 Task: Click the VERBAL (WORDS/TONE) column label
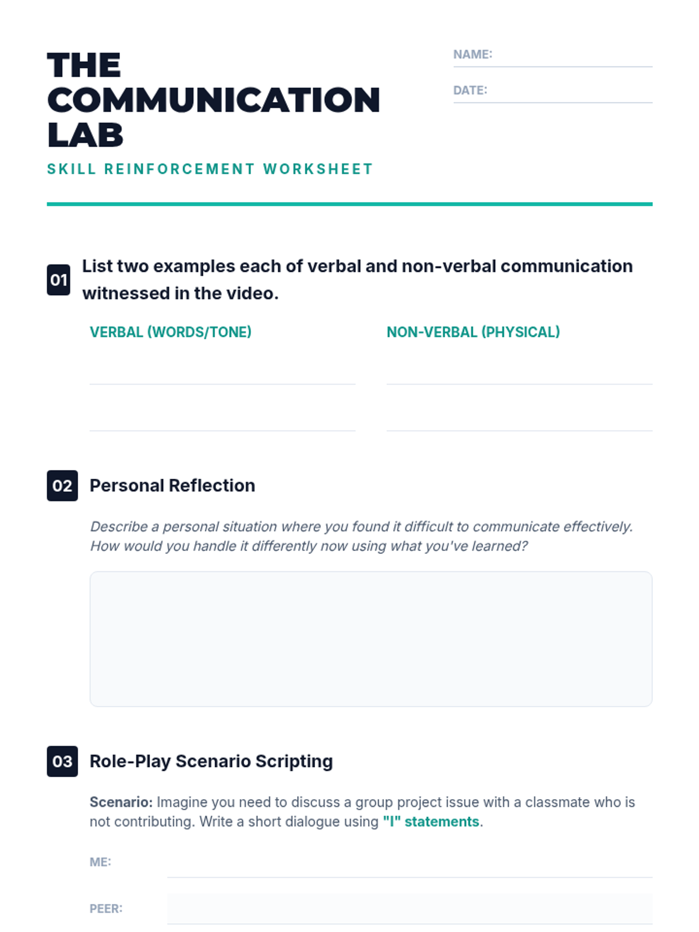click(171, 332)
